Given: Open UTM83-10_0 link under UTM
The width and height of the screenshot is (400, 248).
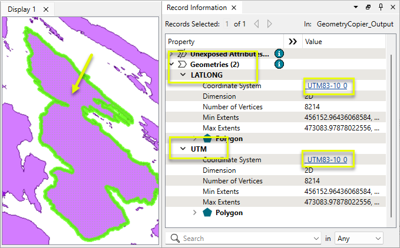Looking at the screenshot, I should pos(328,159).
